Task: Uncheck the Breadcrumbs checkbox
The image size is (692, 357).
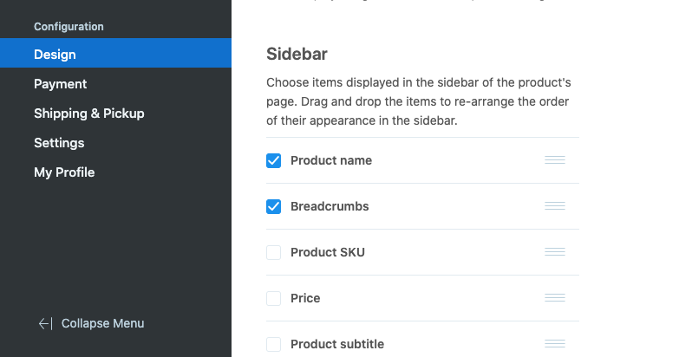Action: [x=274, y=206]
